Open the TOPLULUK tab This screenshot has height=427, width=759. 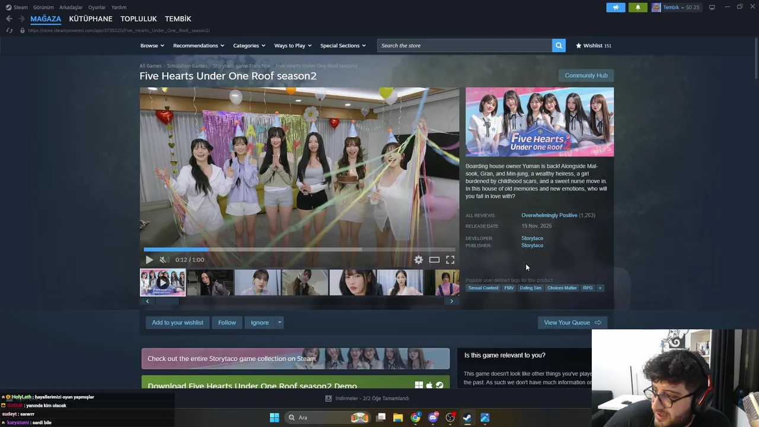pyautogui.click(x=139, y=19)
